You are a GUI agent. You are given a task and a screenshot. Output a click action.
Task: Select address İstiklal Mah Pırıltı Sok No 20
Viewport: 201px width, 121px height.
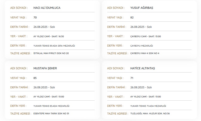pos(51,53)
